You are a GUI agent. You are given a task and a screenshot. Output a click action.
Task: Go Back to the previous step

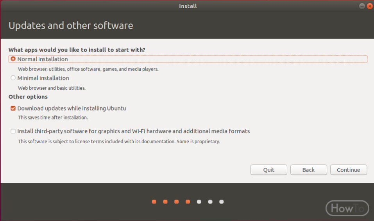coord(308,170)
